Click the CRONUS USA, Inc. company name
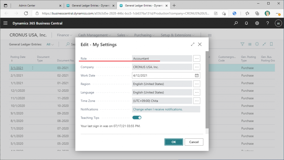The image size is (284, 160). coord(28,35)
